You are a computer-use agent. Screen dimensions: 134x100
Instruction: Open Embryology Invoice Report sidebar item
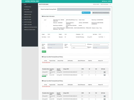(x=29, y=30)
